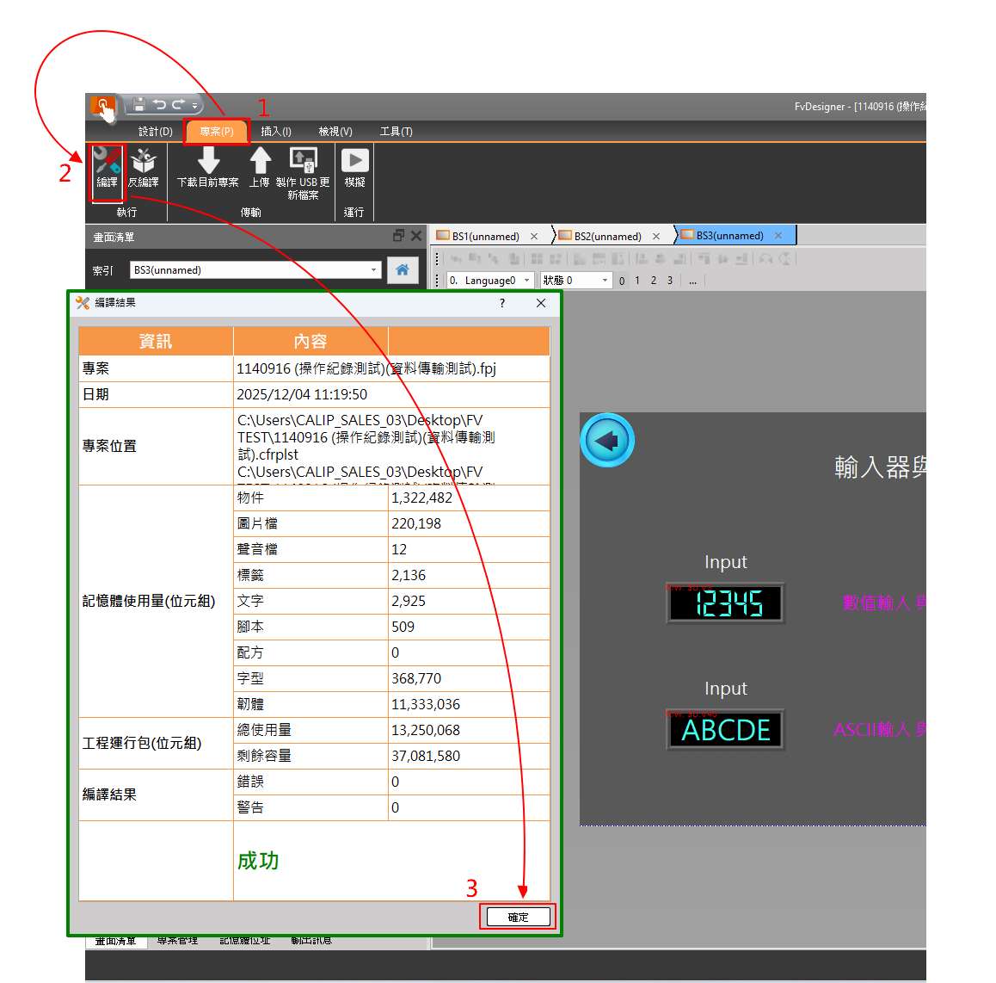
Task: Click the 製作 USB 更新檔案 icon
Action: [x=303, y=161]
